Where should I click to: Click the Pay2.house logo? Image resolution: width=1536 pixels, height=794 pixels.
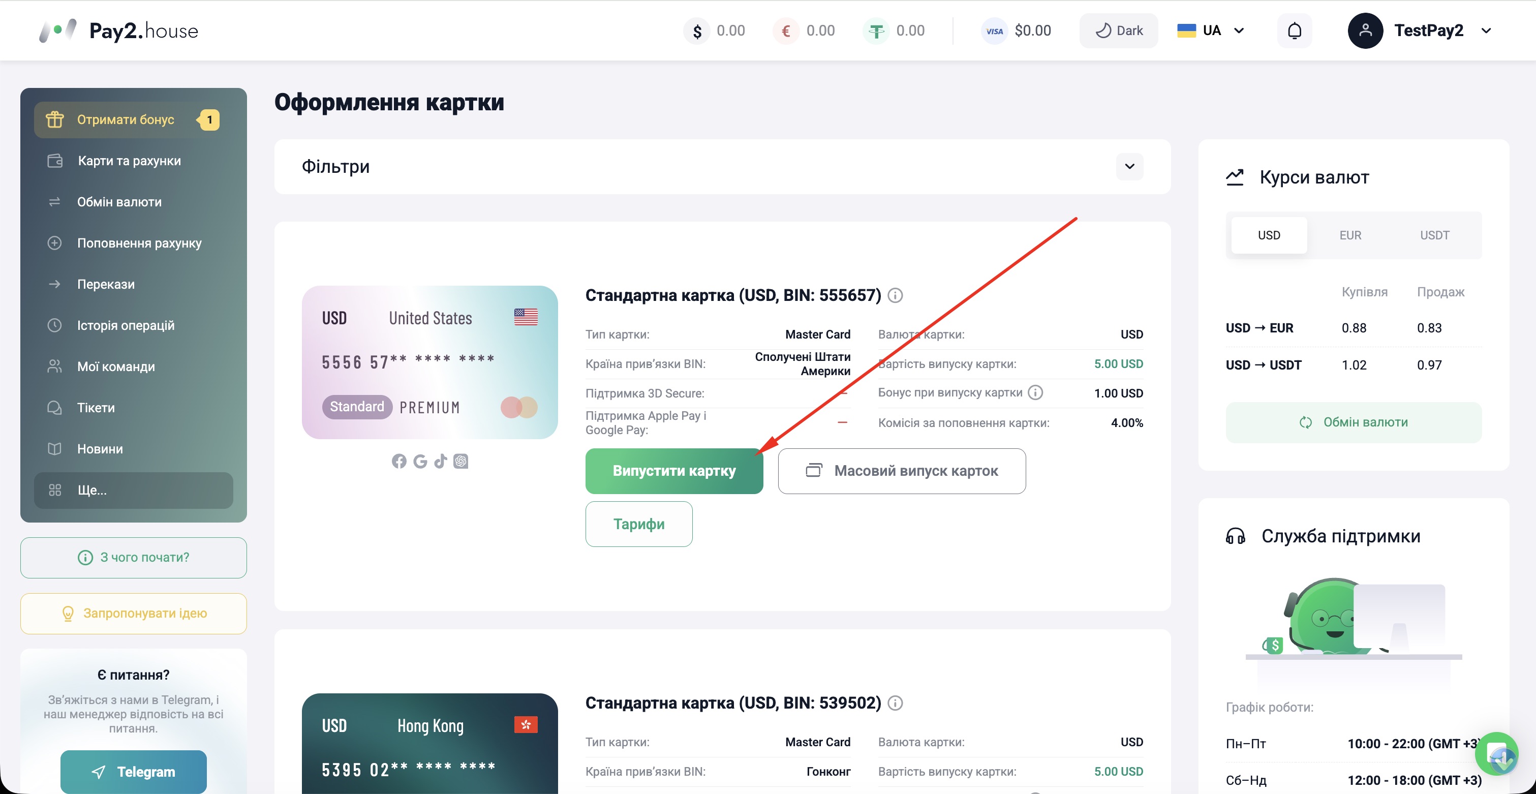tap(118, 30)
